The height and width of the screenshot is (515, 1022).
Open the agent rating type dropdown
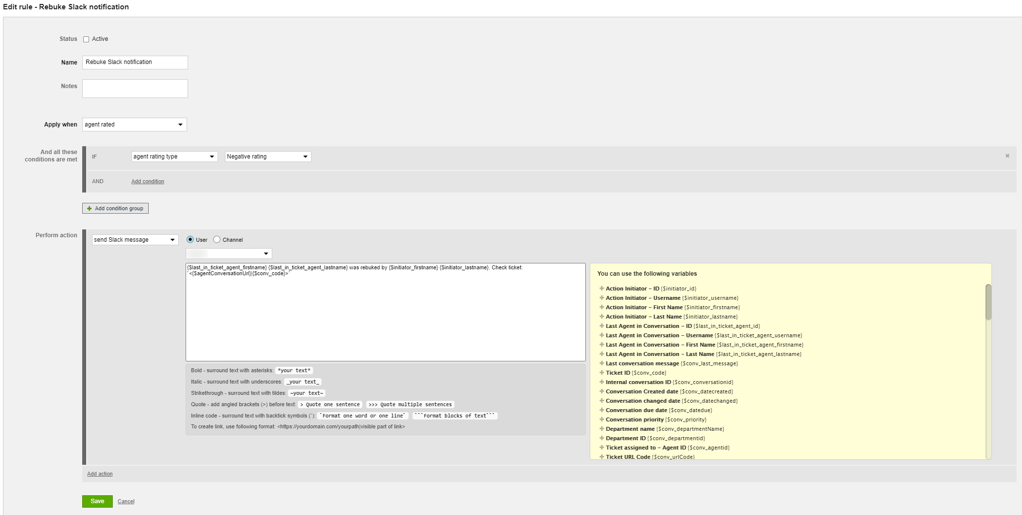(x=174, y=157)
